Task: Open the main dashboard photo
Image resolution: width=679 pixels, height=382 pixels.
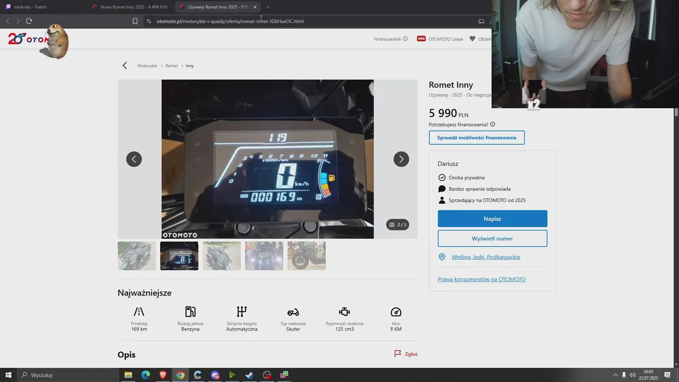Action: pos(267,159)
